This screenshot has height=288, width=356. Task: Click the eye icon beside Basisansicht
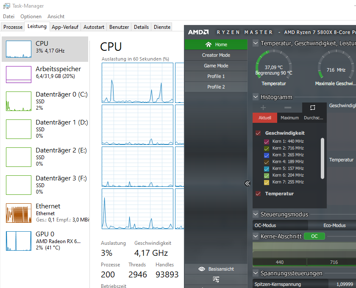coord(202,269)
